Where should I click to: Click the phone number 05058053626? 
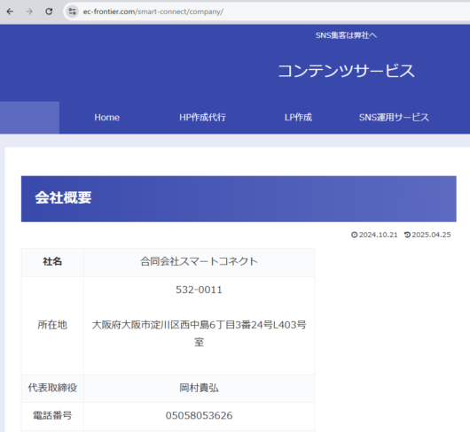(199, 416)
